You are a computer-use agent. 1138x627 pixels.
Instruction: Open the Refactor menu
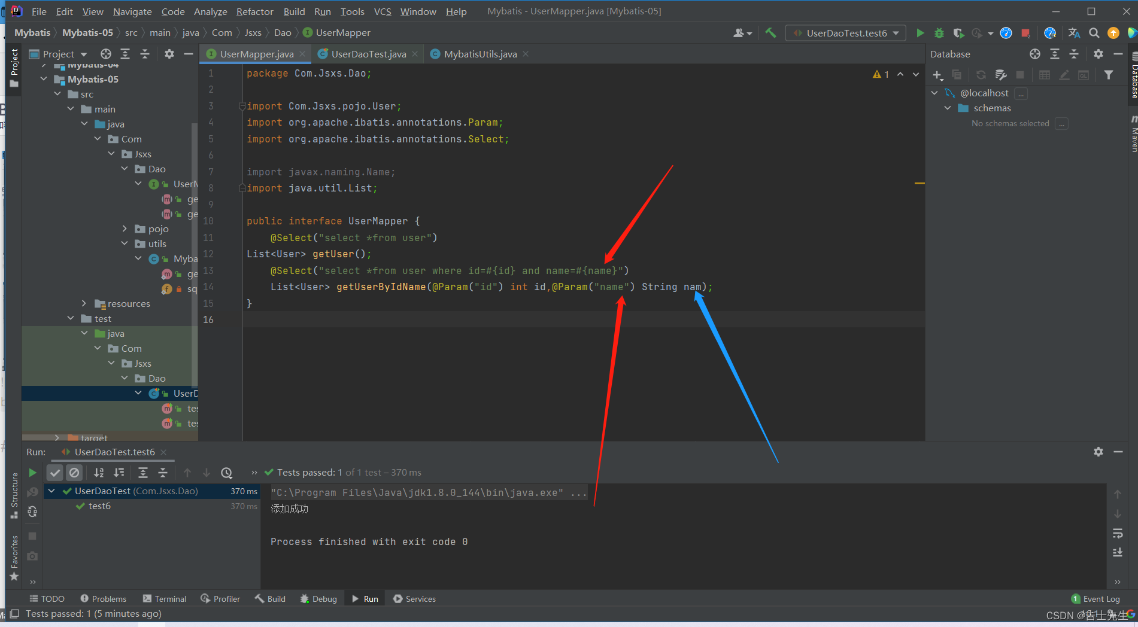point(254,11)
